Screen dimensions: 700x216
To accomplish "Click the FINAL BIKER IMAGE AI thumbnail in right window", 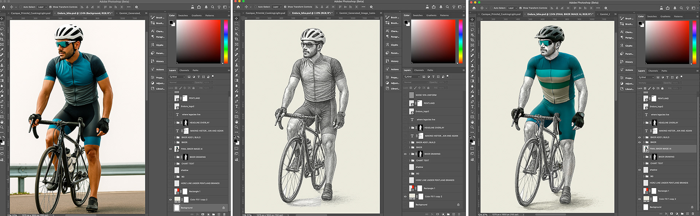I will [646, 149].
